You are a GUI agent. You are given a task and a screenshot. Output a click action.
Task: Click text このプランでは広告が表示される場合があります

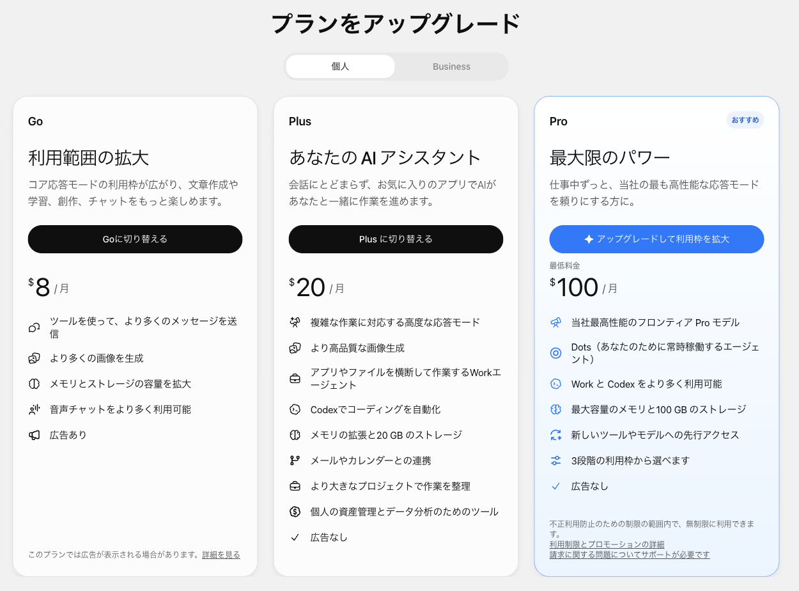pos(114,555)
